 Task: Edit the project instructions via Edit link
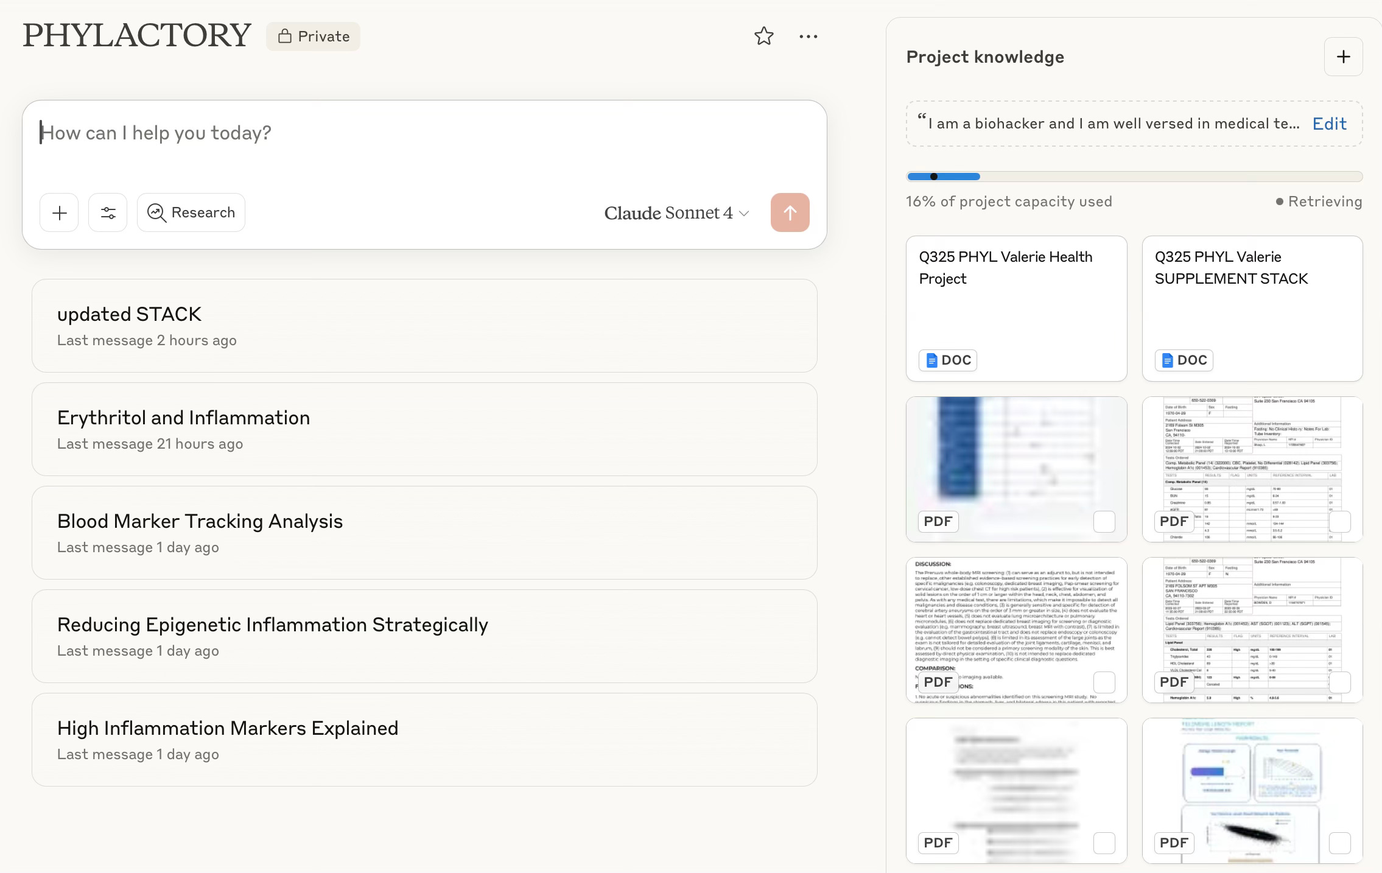(x=1329, y=124)
